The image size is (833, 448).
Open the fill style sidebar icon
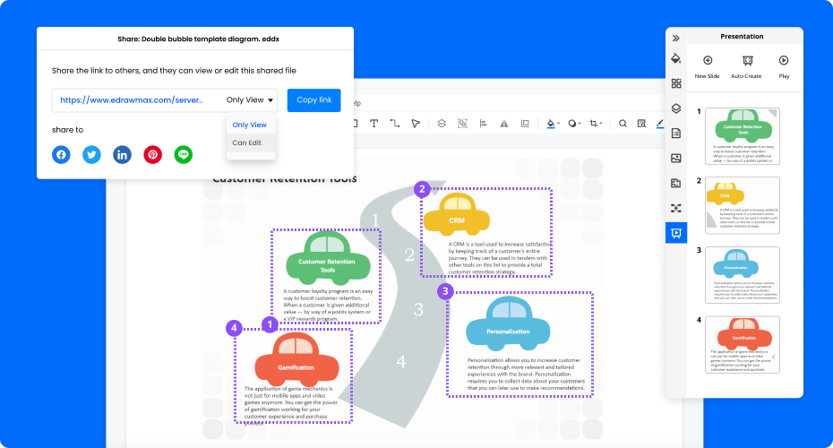coord(676,59)
